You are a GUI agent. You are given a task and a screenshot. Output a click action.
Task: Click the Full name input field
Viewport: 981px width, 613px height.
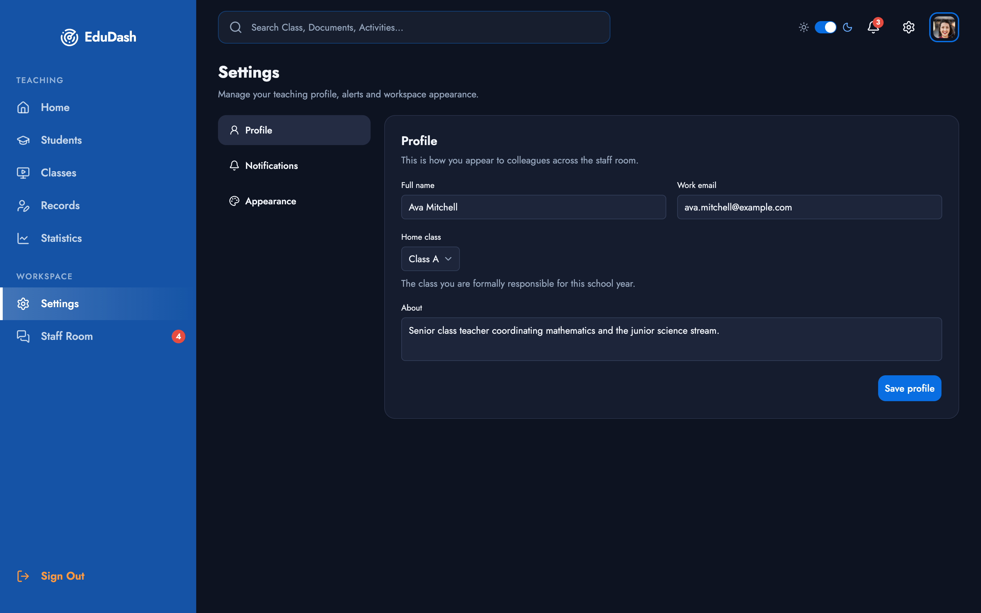click(x=533, y=207)
